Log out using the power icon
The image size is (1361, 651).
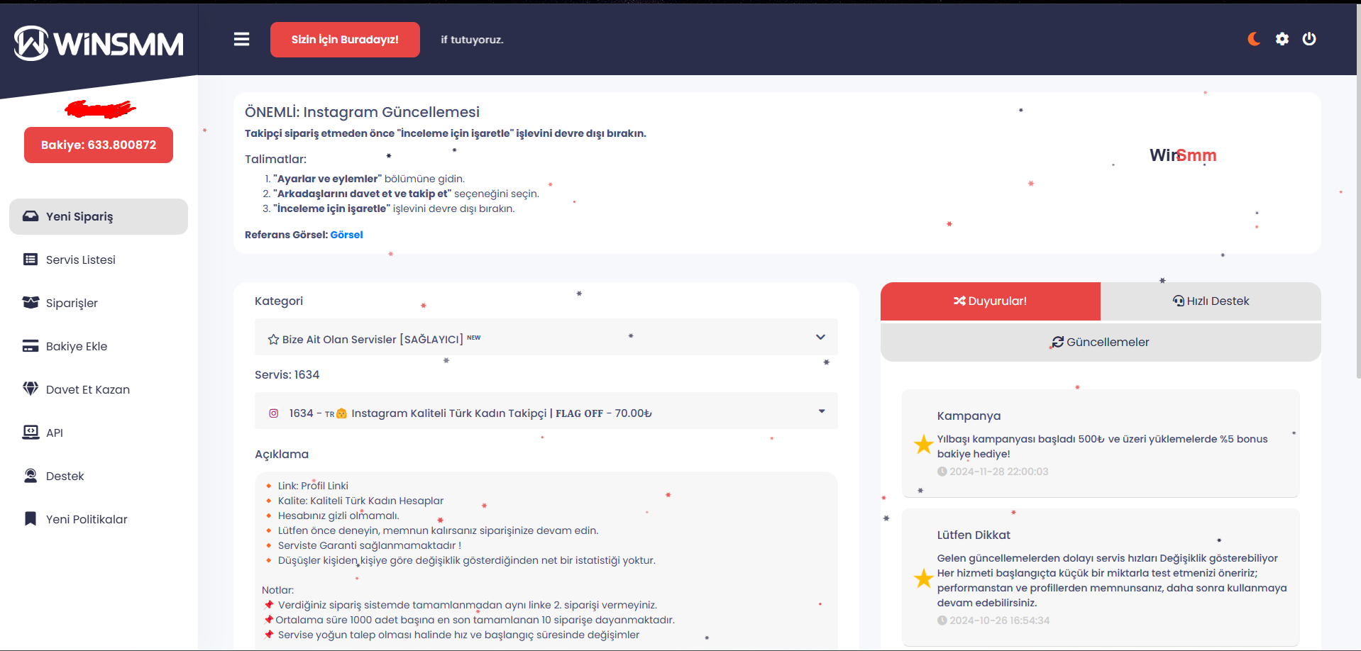pyautogui.click(x=1309, y=39)
